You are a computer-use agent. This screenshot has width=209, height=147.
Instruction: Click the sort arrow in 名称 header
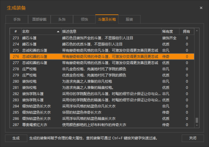[58, 32]
